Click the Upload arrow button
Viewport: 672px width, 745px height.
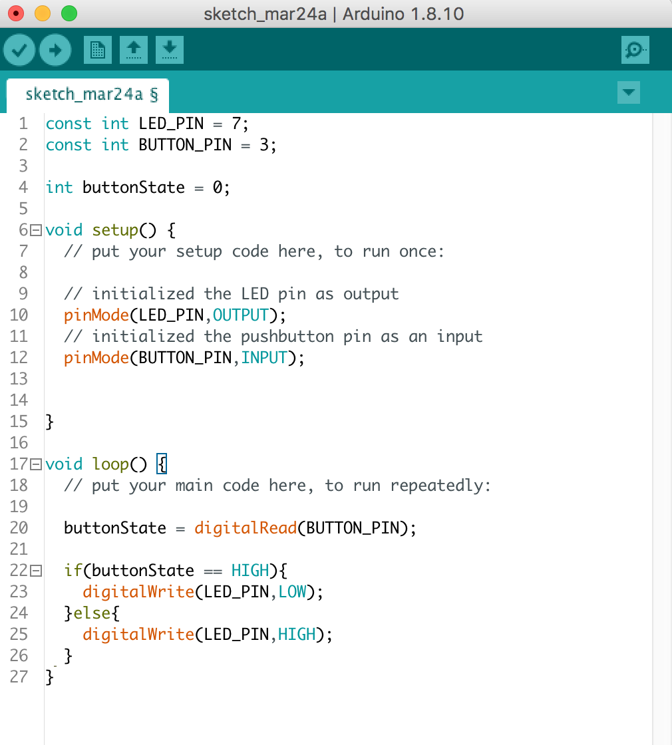click(x=55, y=50)
